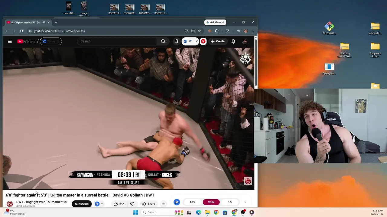Select the 1.3% stat pill

click(x=192, y=202)
